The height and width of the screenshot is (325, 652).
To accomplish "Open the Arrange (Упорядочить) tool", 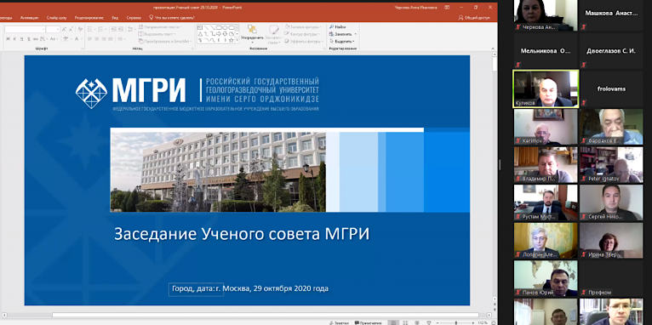I will pyautogui.click(x=252, y=34).
